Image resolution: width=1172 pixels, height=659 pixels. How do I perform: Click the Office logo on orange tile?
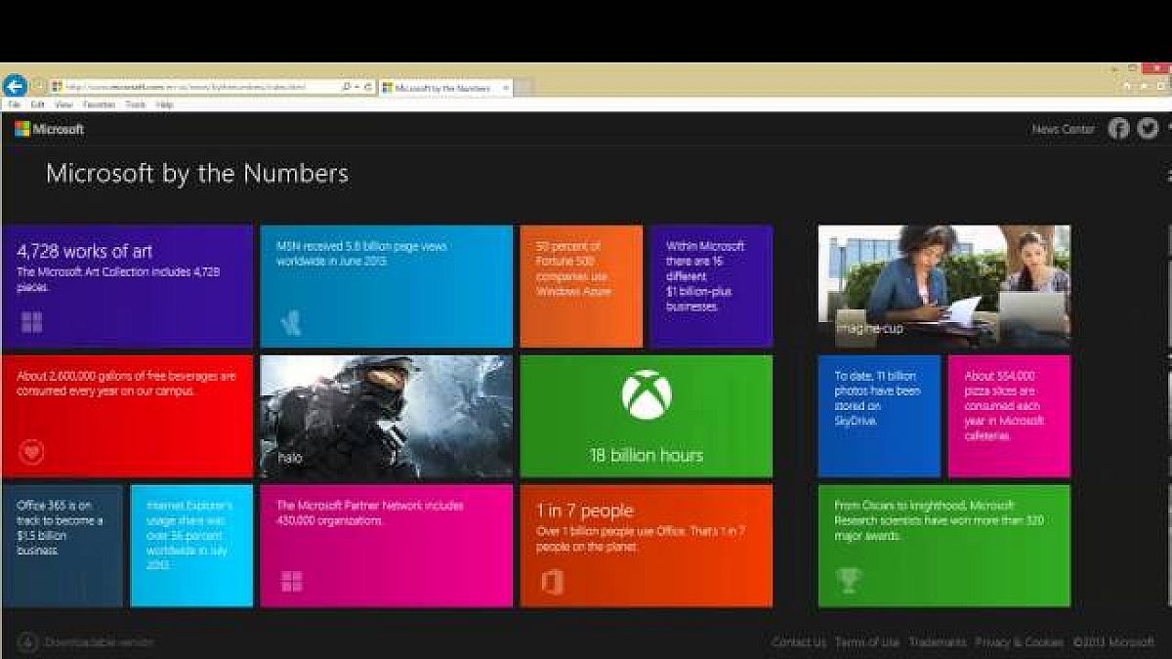552,582
